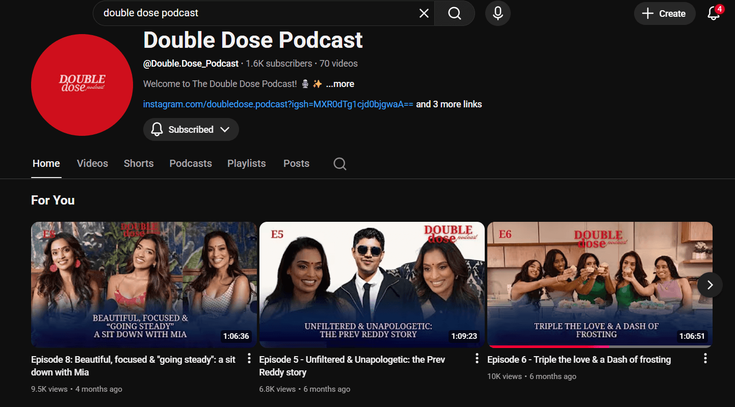The width and height of the screenshot is (735, 407).
Task: Play the Episode 6 frosting thumbnail
Action: [x=600, y=284]
